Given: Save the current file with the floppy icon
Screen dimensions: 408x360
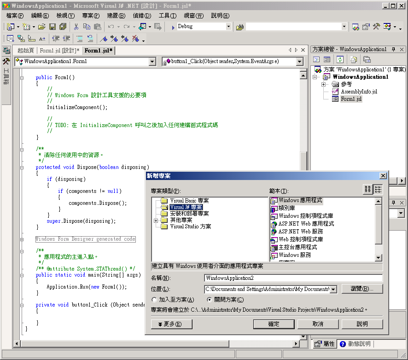Looking at the screenshot, I should click(x=52, y=27).
